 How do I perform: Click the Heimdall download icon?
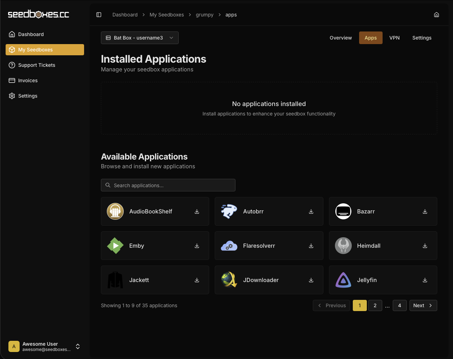click(x=425, y=246)
